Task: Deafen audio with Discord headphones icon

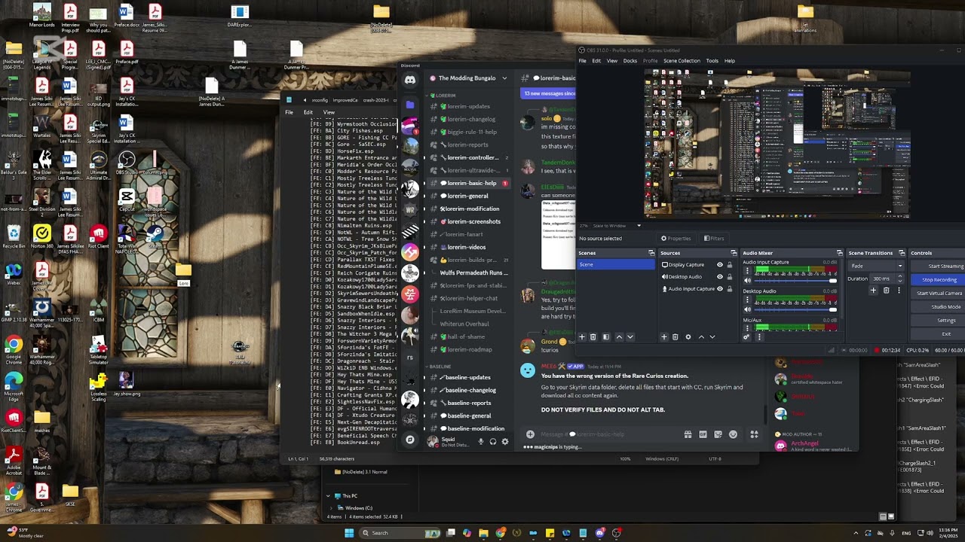Action: (x=493, y=441)
